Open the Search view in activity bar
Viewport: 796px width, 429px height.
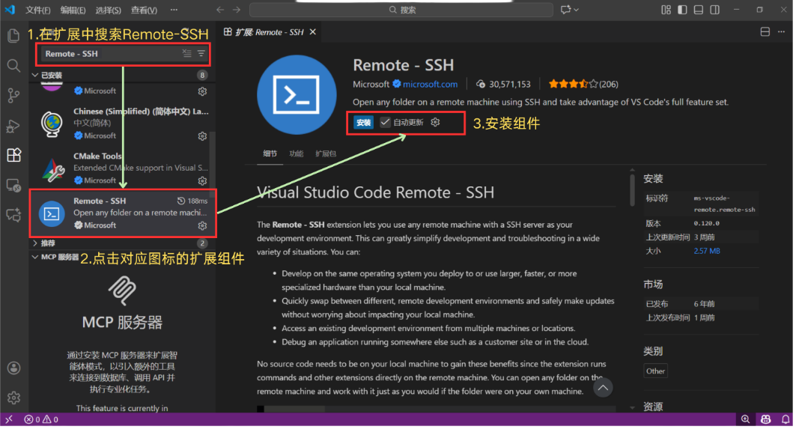13,65
